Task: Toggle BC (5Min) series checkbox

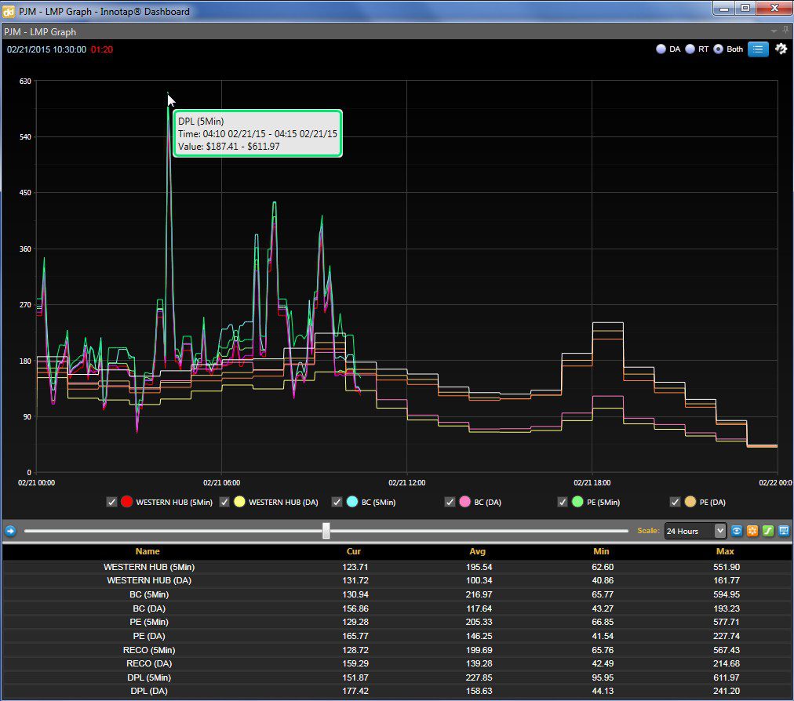Action: coord(337,502)
